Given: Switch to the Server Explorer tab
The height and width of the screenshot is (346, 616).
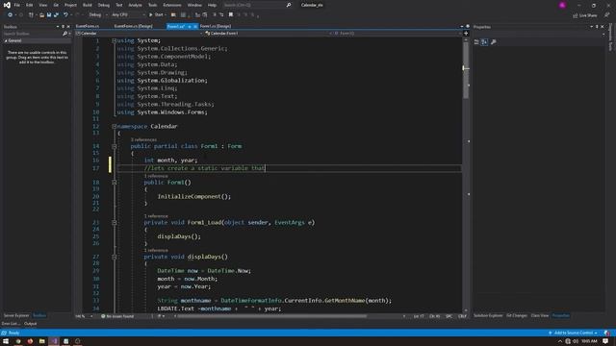Looking at the screenshot, I should pyautogui.click(x=16, y=315).
